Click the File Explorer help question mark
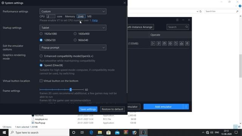The image size is (242, 136). [x=240, y=6]
